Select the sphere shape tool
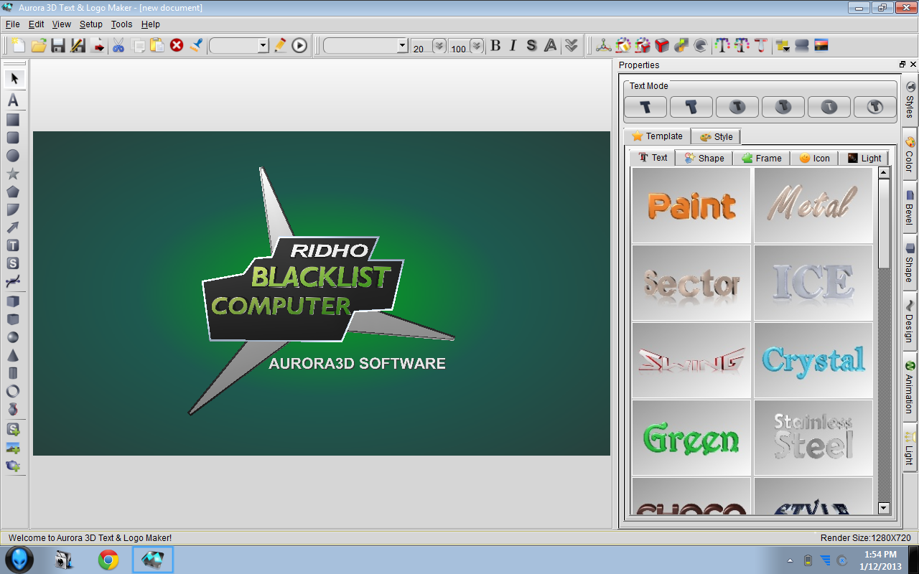919x574 pixels. tap(13, 337)
